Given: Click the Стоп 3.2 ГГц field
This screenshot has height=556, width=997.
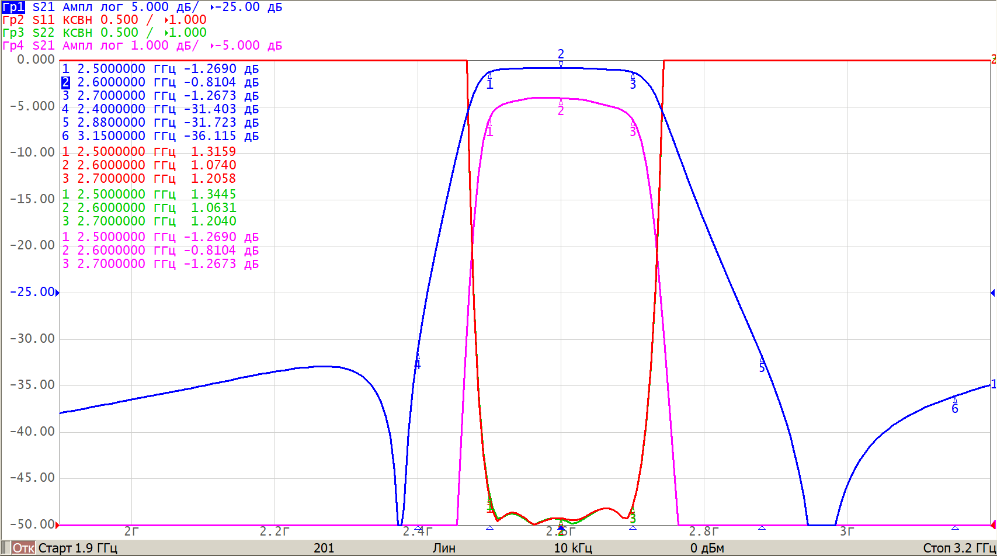Looking at the screenshot, I should (x=958, y=548).
